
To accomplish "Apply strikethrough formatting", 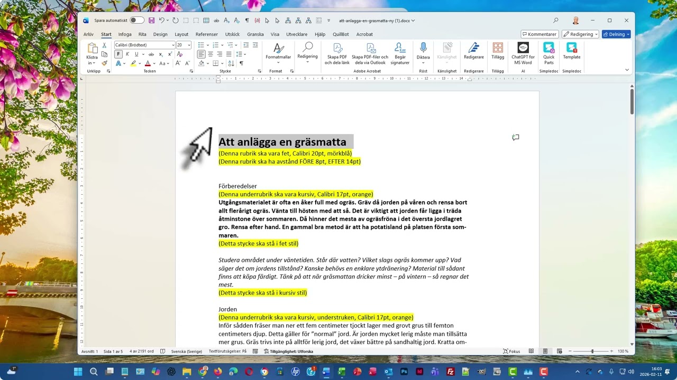I will point(151,54).
